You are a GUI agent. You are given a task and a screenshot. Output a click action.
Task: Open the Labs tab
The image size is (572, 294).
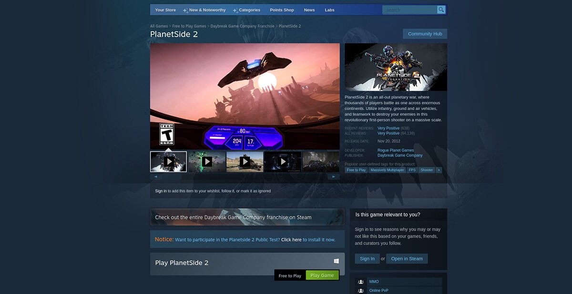click(329, 10)
